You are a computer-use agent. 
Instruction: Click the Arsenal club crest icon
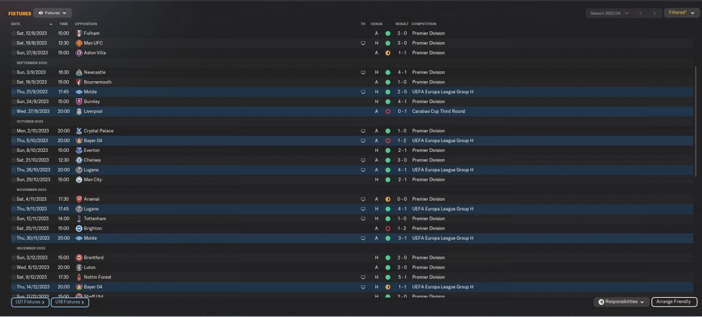click(79, 200)
